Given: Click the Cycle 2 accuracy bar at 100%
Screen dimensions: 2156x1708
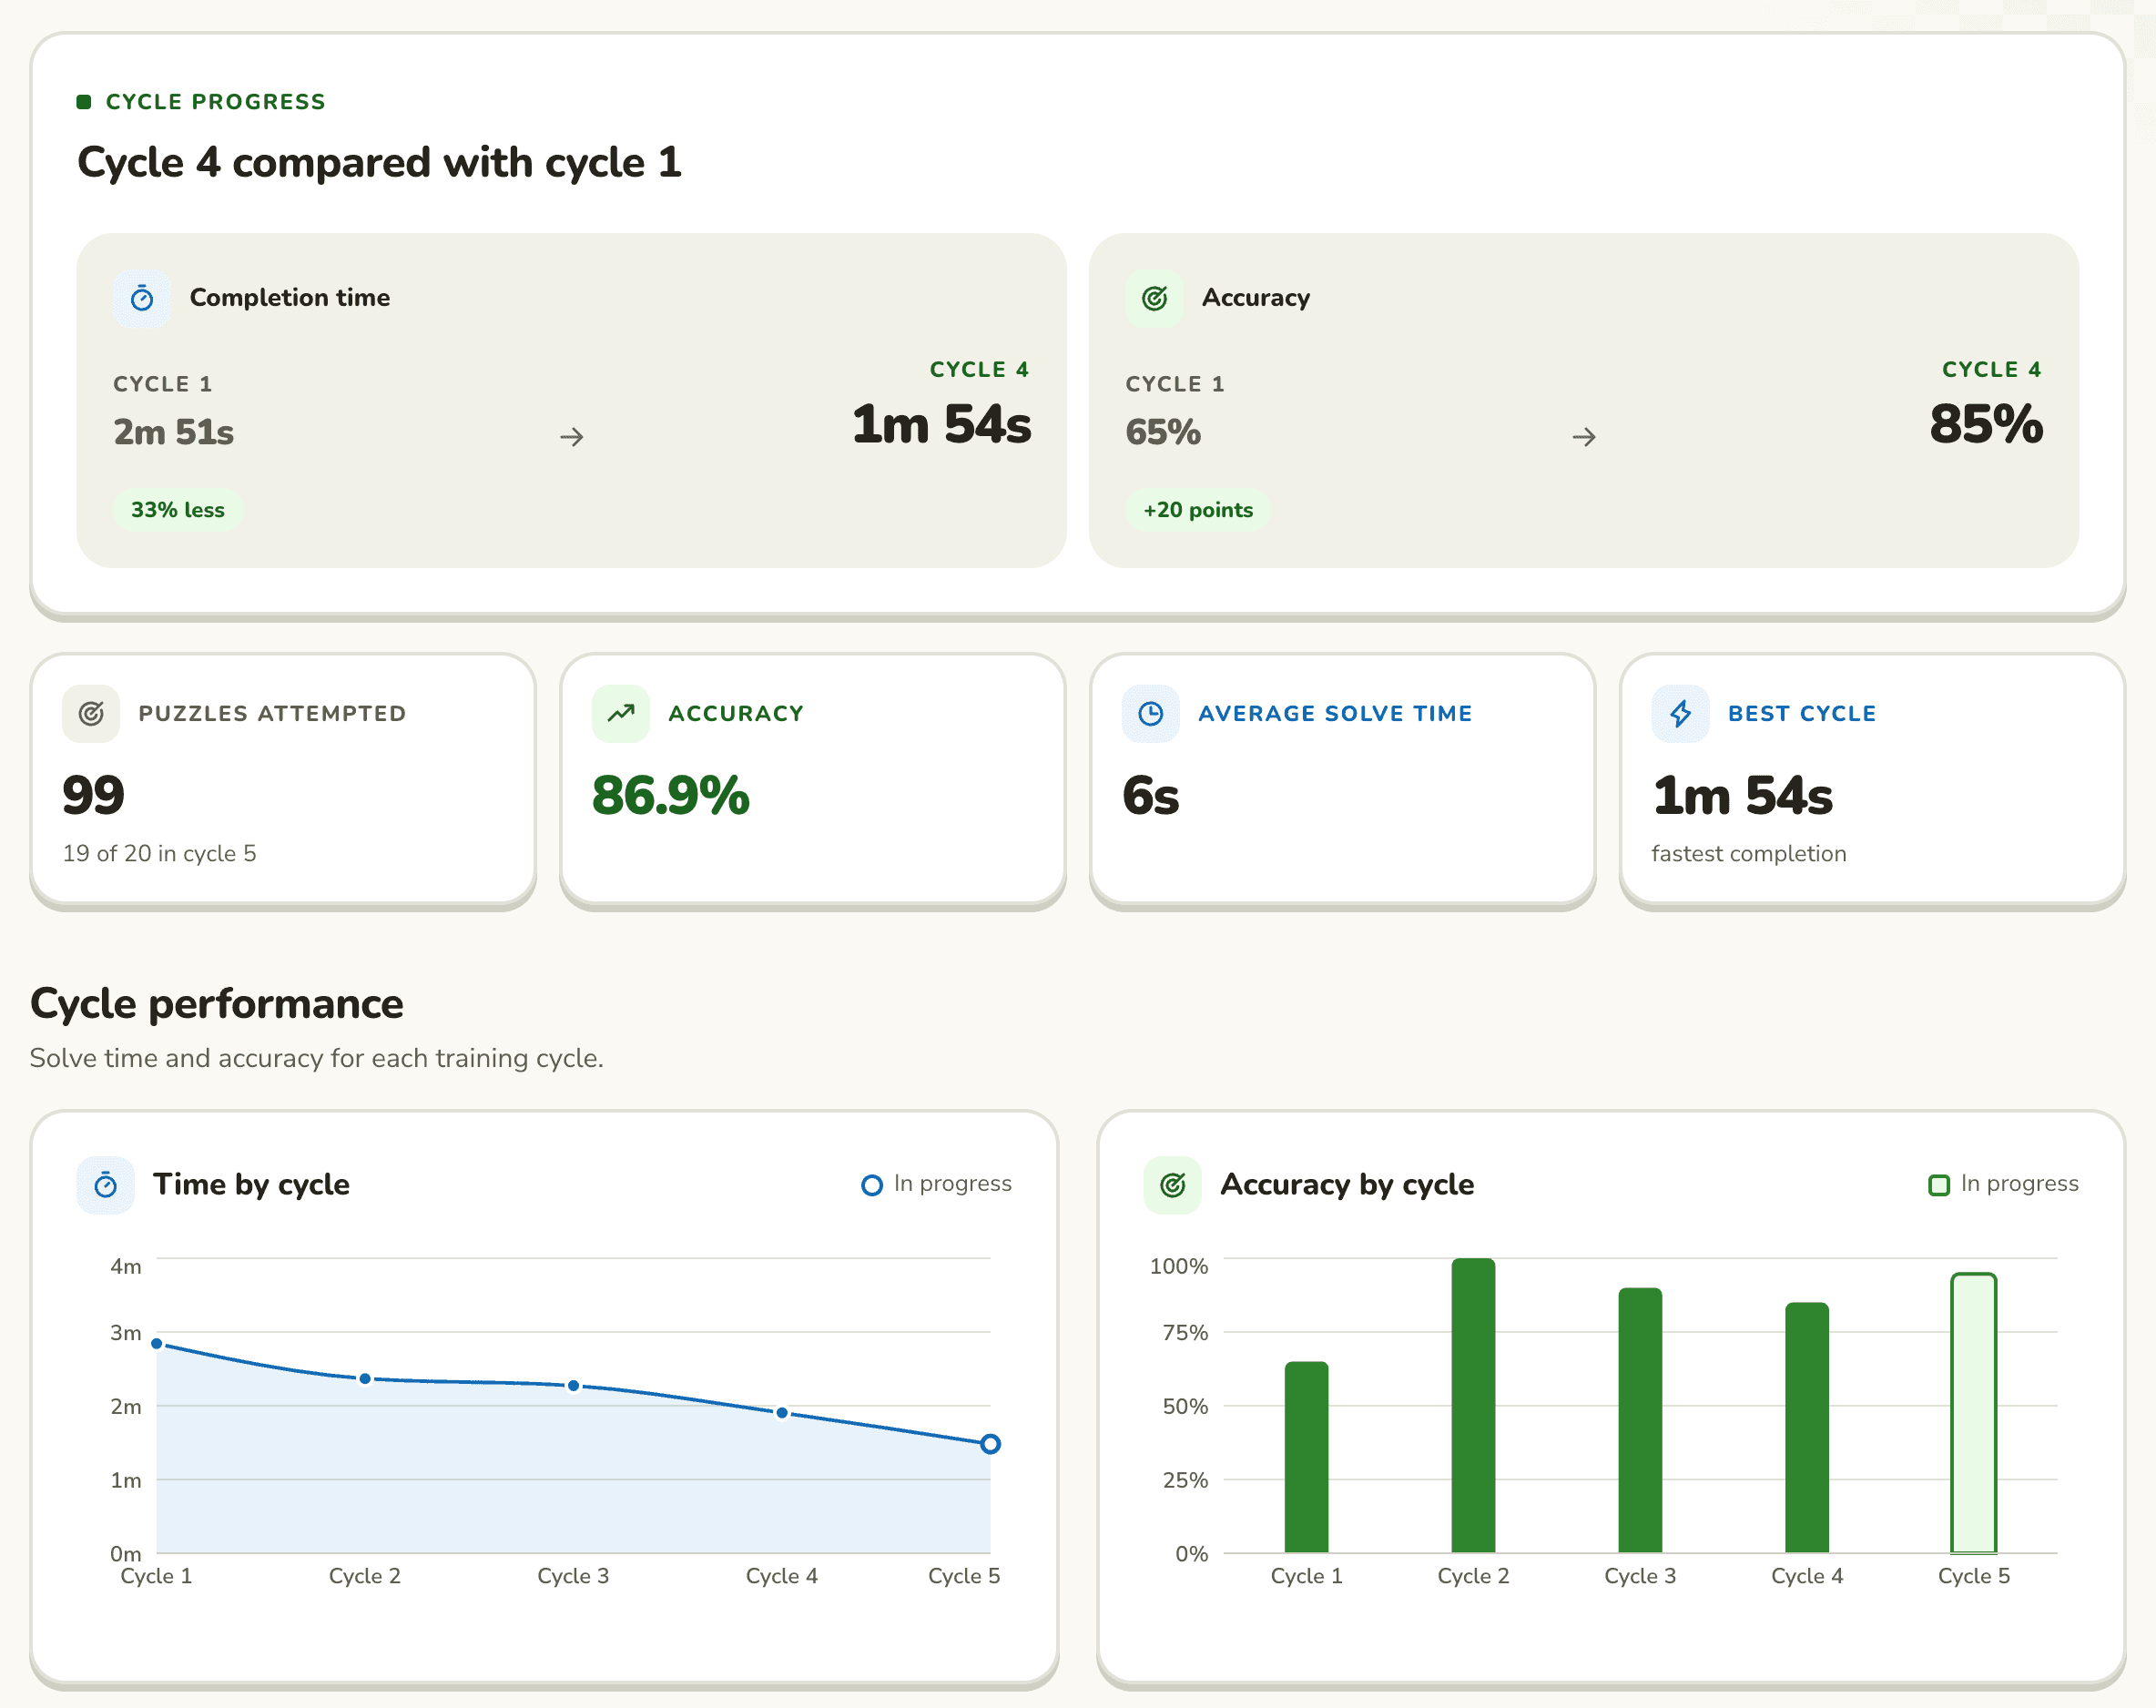Looking at the screenshot, I should (1473, 1405).
